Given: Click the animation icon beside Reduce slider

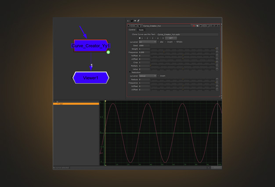Looking at the screenshot, I should pos(217,80).
